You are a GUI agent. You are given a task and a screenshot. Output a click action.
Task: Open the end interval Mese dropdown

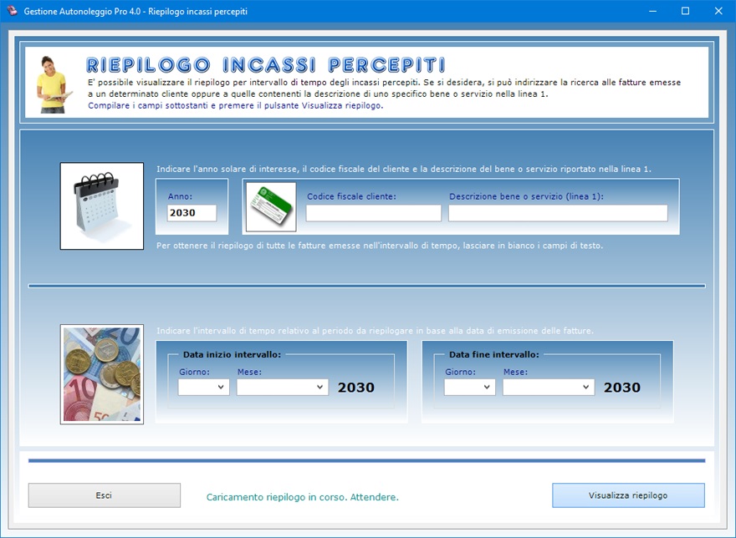[549, 388]
